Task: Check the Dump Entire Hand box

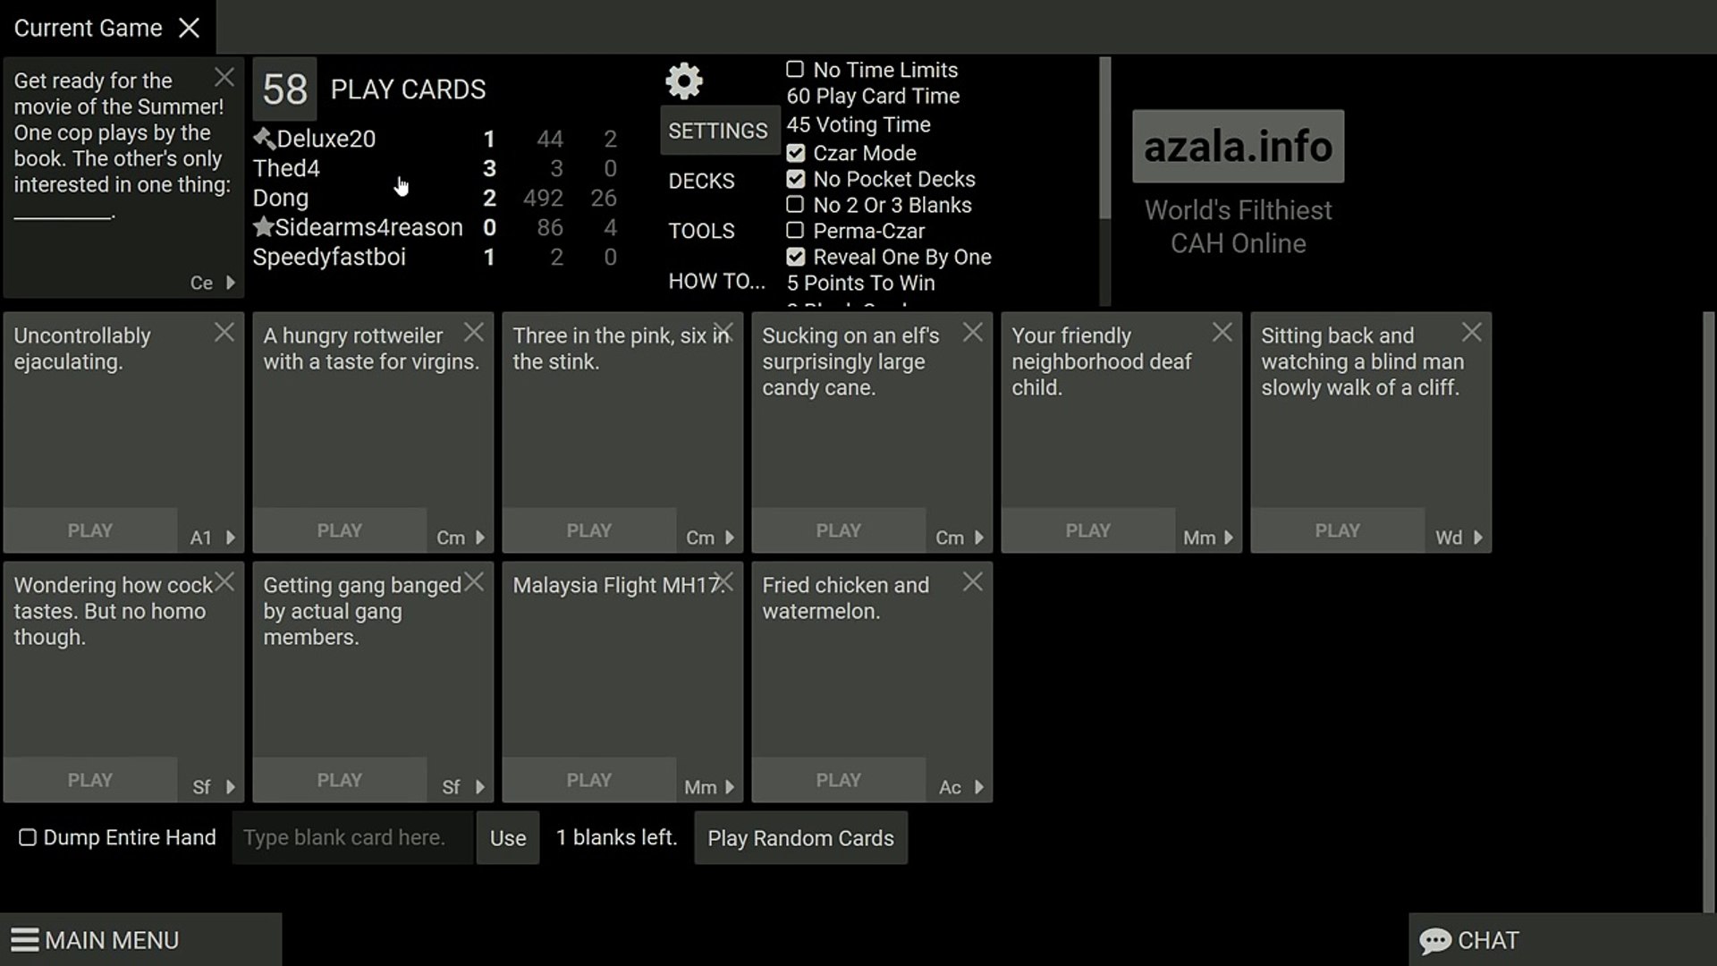Action: 28,838
